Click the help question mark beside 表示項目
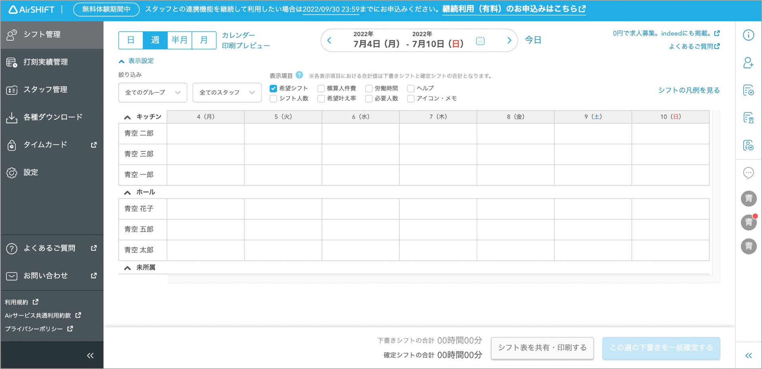This screenshot has width=762, height=369. click(300, 75)
